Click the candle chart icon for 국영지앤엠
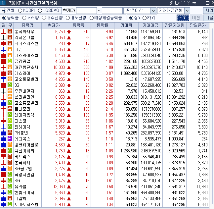Image resolution: width=214 pixels, height=209 pixels. coord(4,175)
